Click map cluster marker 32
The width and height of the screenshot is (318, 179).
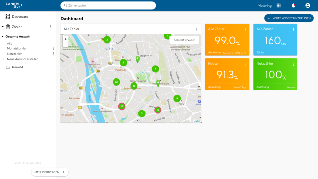[116, 82]
